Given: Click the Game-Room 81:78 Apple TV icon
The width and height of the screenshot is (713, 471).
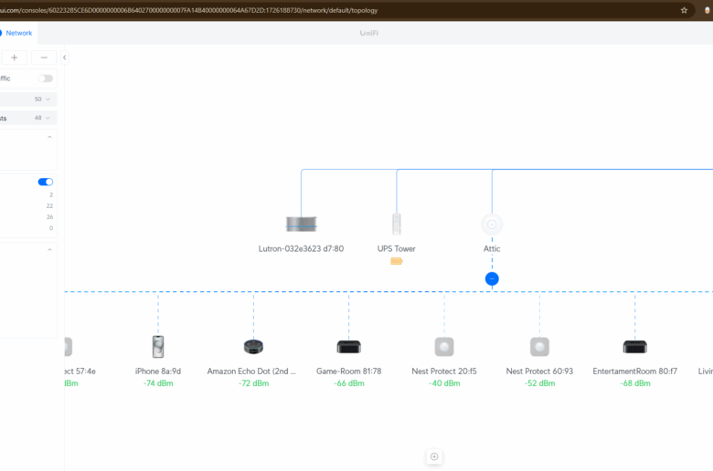Looking at the screenshot, I should pyautogui.click(x=348, y=346).
